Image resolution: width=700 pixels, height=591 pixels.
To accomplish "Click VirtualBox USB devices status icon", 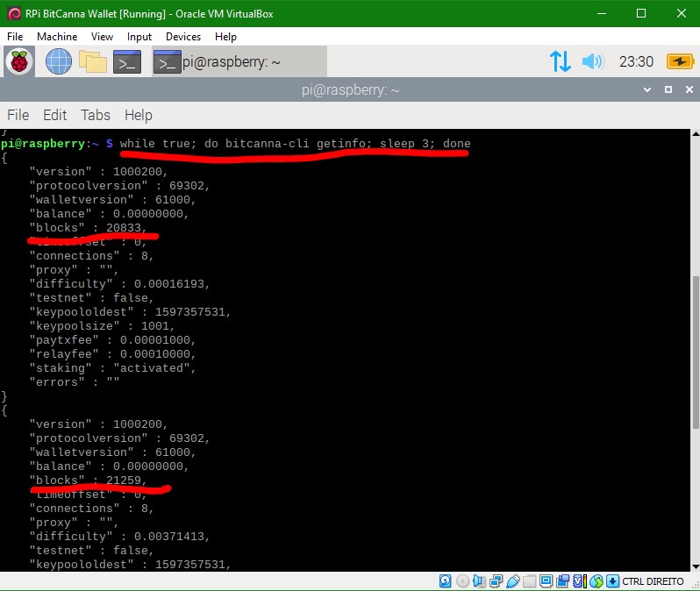I will point(513,581).
